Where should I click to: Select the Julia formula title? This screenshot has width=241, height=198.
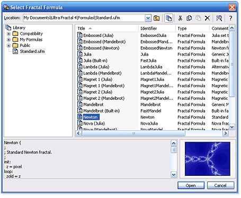click(x=87, y=54)
